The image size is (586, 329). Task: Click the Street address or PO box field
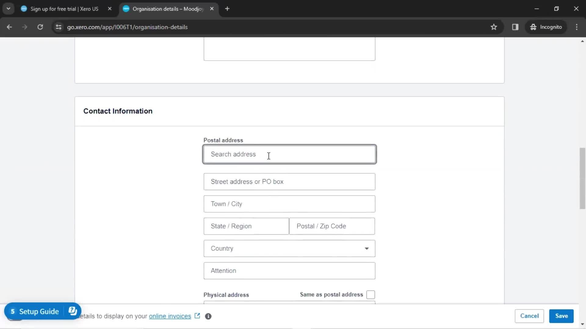(x=289, y=182)
